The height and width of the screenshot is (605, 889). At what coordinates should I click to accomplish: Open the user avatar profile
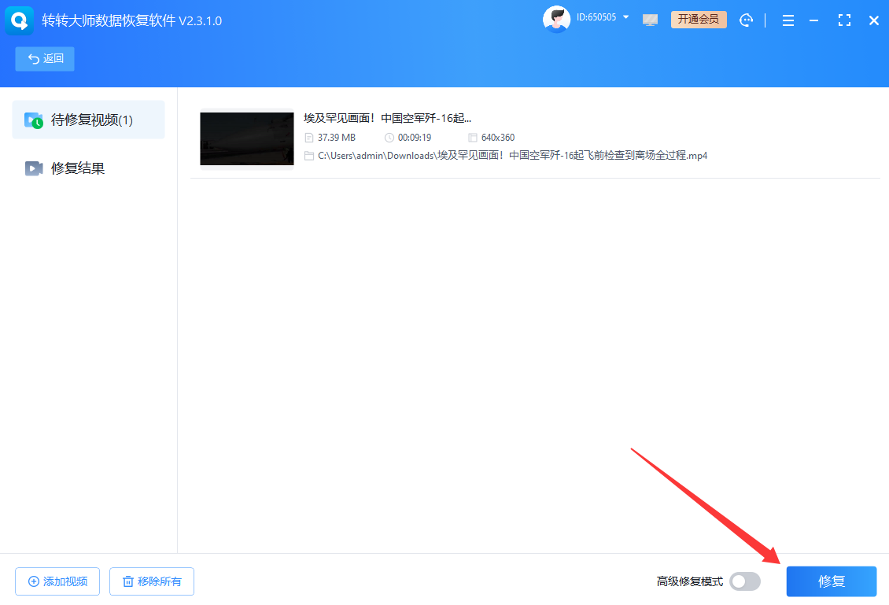point(556,20)
